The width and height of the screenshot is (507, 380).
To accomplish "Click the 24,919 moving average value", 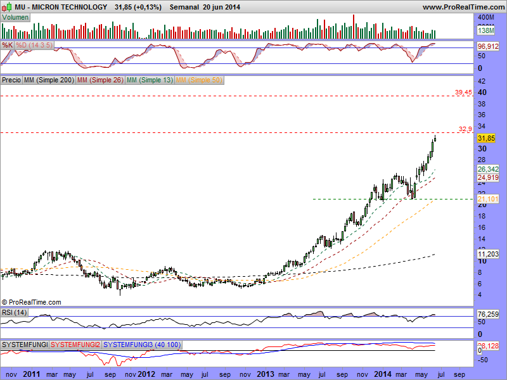I will click(488, 177).
